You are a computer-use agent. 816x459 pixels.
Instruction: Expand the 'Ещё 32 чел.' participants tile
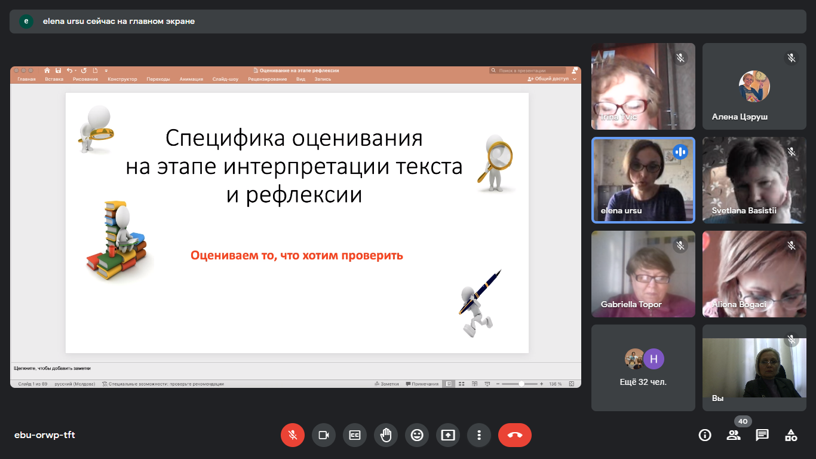pyautogui.click(x=643, y=368)
